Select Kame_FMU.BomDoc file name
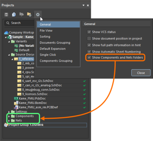 [33, 103]
